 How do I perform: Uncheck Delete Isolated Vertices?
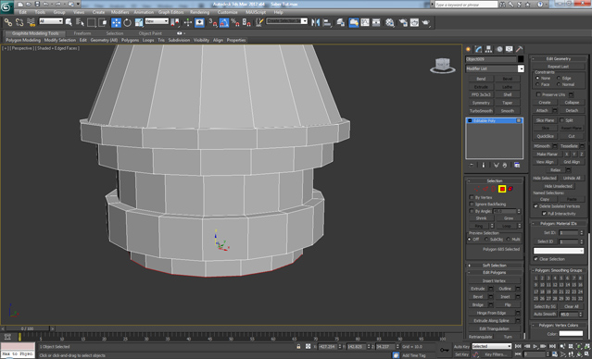coord(535,206)
